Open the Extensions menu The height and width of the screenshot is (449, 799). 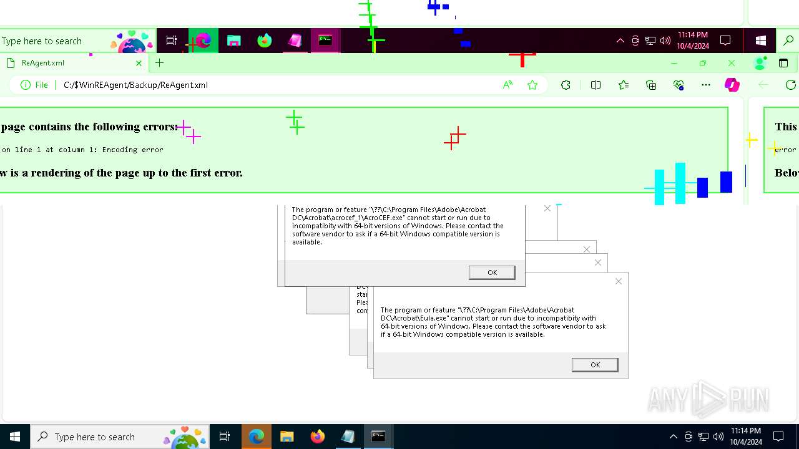click(566, 85)
